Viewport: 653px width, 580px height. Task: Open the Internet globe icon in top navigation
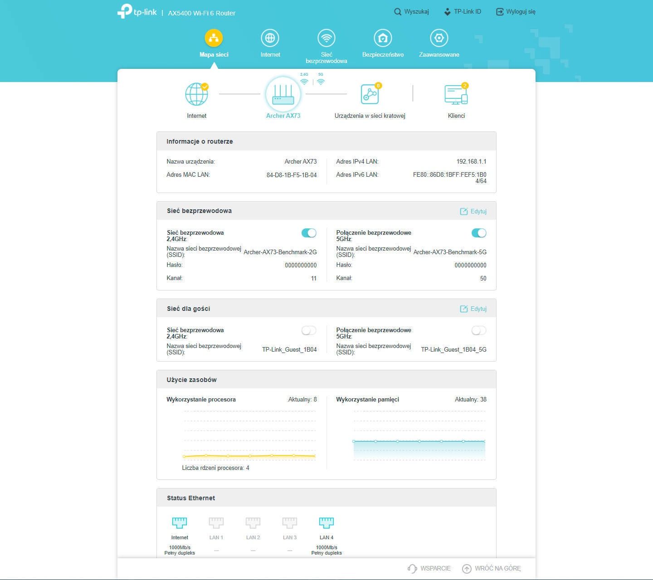(270, 38)
